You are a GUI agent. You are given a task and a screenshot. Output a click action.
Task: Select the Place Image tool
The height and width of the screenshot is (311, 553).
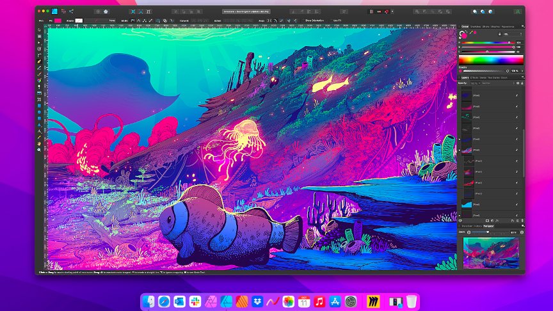pos(39,93)
